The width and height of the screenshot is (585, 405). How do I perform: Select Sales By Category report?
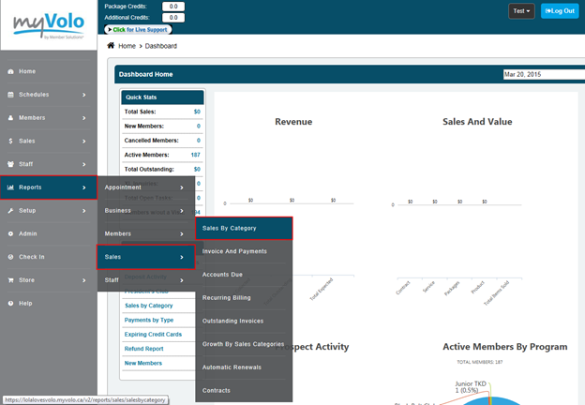pyautogui.click(x=244, y=228)
